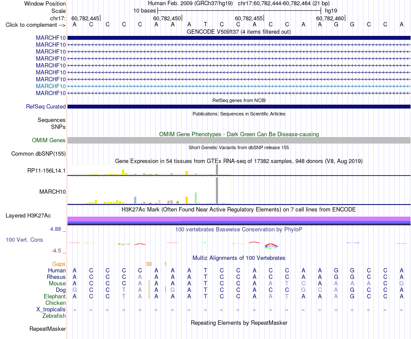Select the Dog alignment row label
This screenshot has width=411, height=339.
(61, 290)
